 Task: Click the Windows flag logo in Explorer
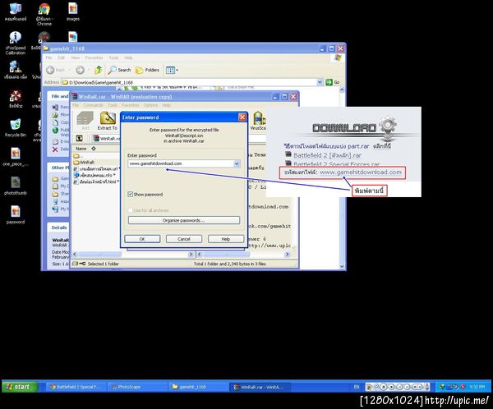338,57
